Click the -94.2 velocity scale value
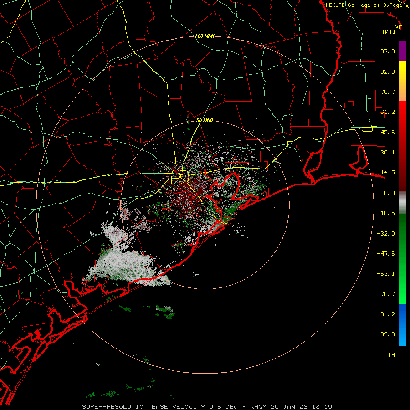 click(x=386, y=314)
